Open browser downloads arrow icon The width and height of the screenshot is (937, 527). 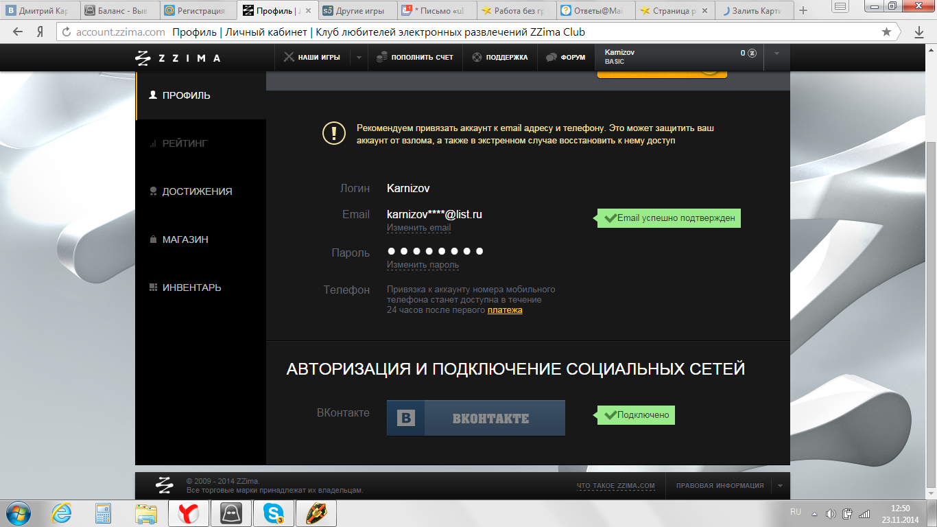(919, 32)
